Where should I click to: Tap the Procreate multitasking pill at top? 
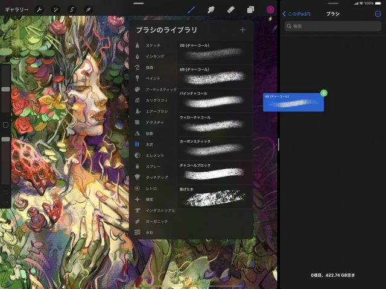click(139, 4)
